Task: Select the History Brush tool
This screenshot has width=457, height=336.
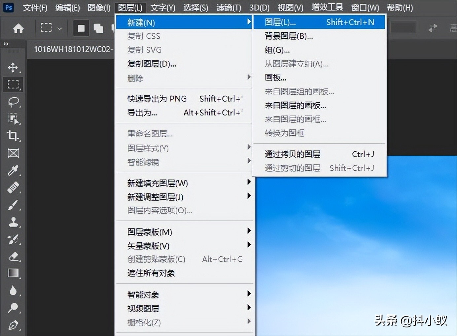Action: 13,239
